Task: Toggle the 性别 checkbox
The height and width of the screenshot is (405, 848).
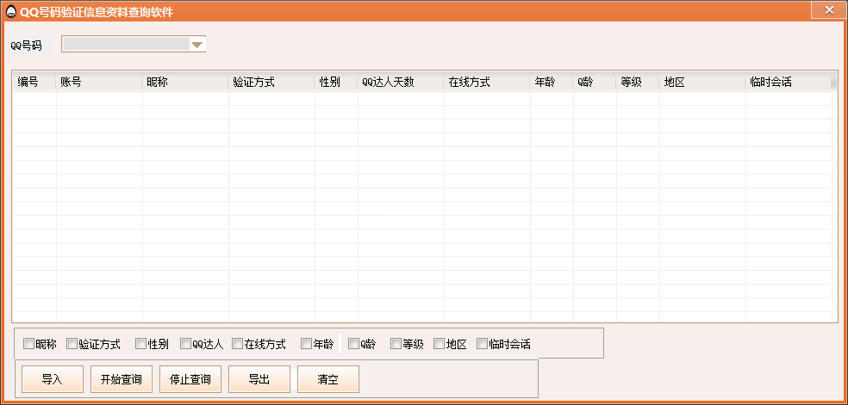Action: coord(141,344)
